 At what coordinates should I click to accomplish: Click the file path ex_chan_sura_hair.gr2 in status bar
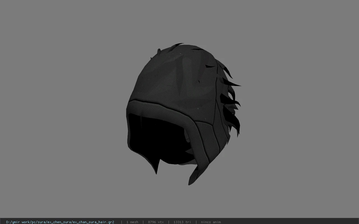pos(60,222)
